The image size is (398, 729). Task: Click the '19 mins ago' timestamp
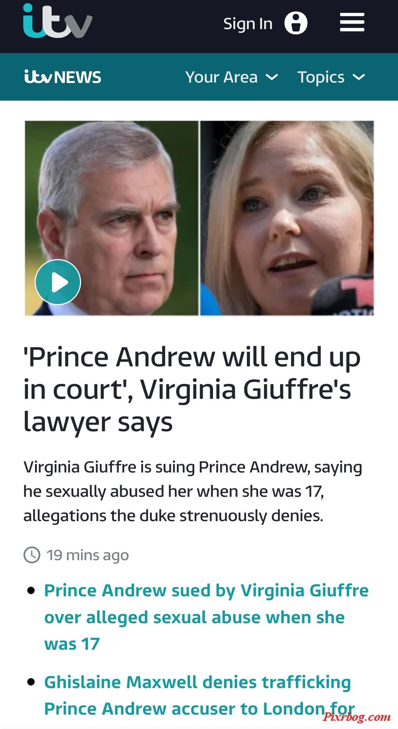pos(88,555)
